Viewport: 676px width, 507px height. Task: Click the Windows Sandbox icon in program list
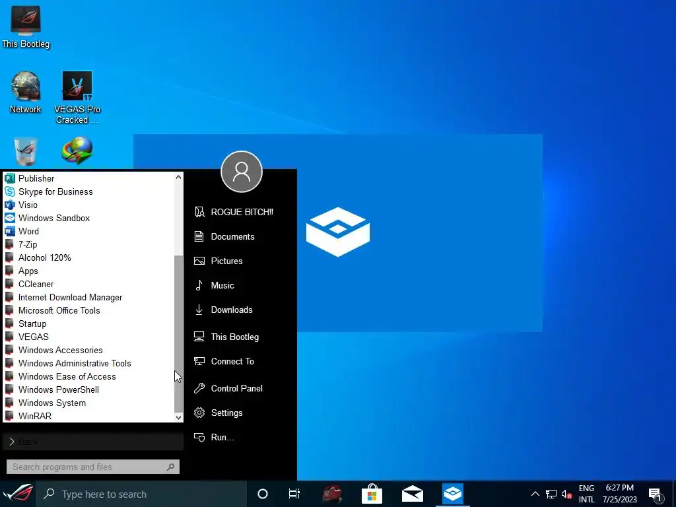pyautogui.click(x=9, y=218)
